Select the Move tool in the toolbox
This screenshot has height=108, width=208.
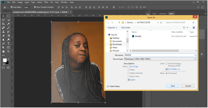click(x=3, y=16)
